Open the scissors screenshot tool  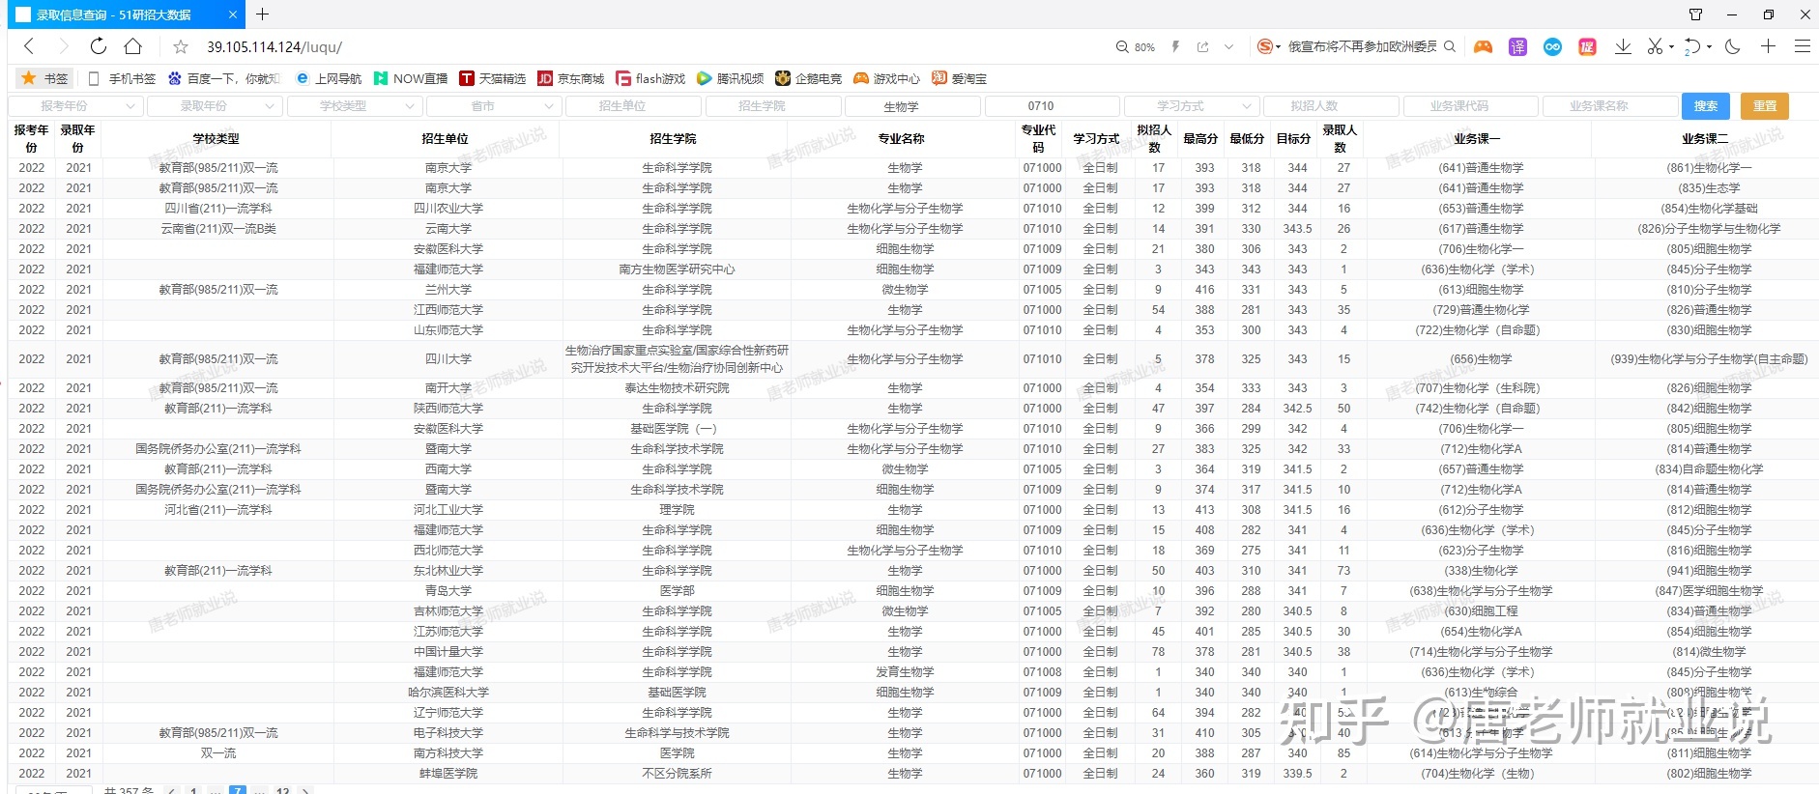coord(1655,46)
